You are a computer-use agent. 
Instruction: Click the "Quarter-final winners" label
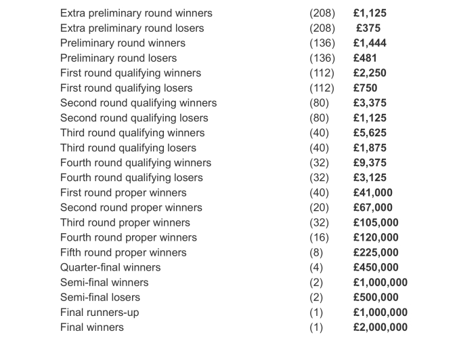[x=110, y=267]
